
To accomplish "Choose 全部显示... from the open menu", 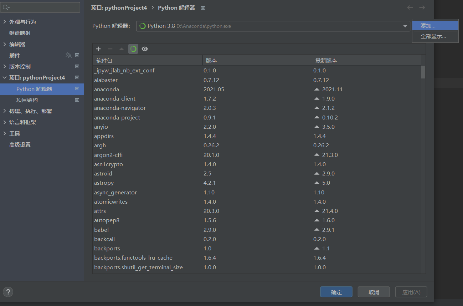I will pos(435,36).
